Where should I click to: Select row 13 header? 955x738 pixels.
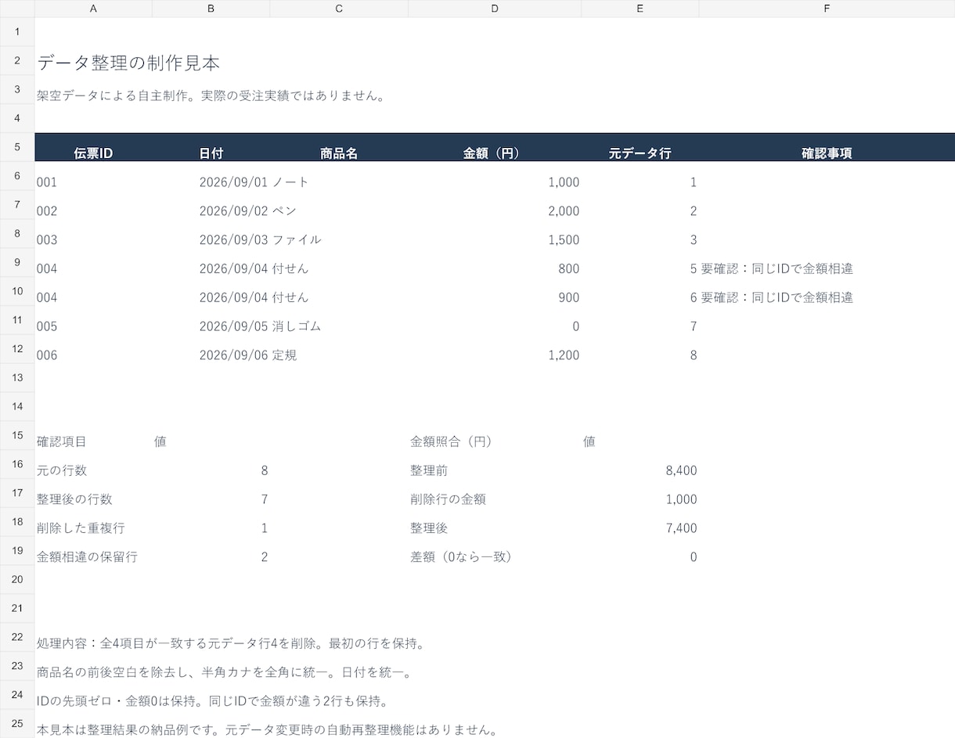coord(17,377)
